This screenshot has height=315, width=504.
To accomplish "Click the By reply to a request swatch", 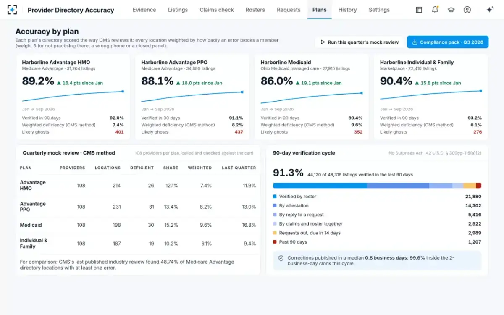I will pos(275,215).
